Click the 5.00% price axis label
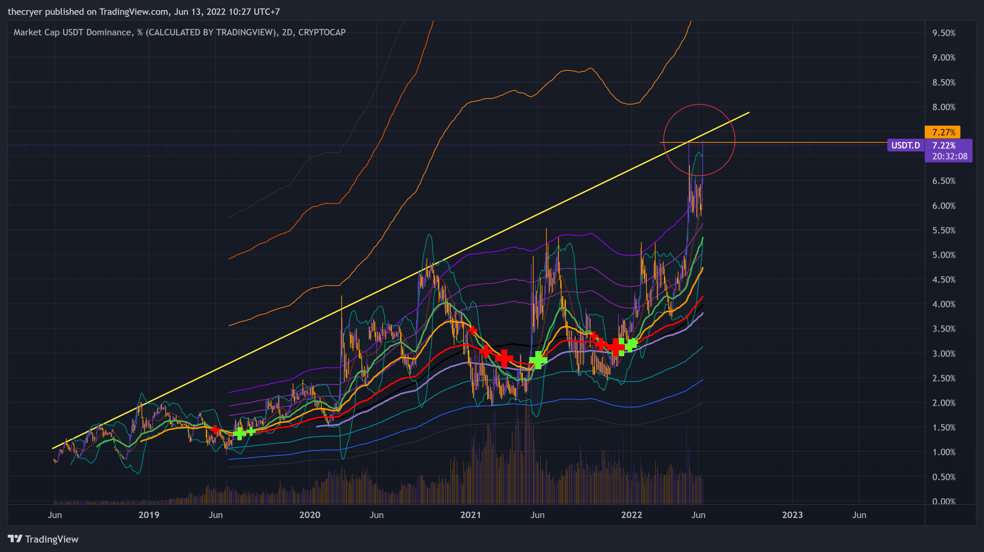Image resolution: width=984 pixels, height=552 pixels. [944, 255]
